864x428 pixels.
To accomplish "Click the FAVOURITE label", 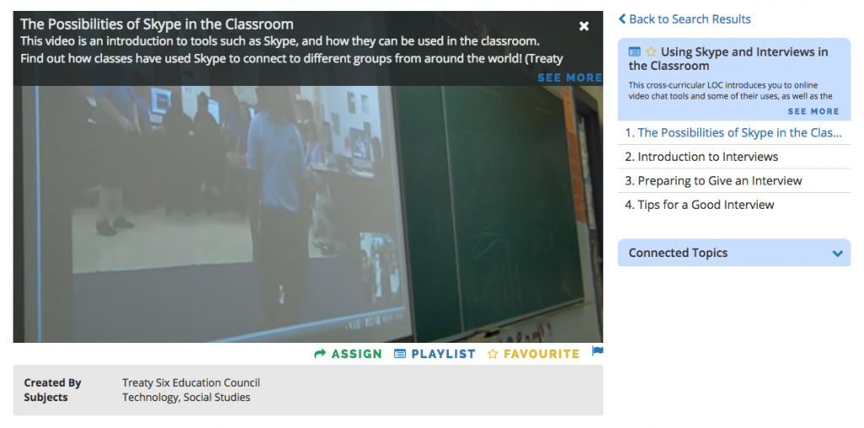I will (541, 355).
